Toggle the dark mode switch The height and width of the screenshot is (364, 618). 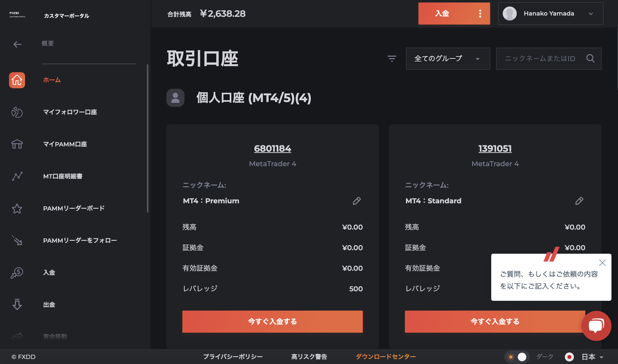coord(517,357)
